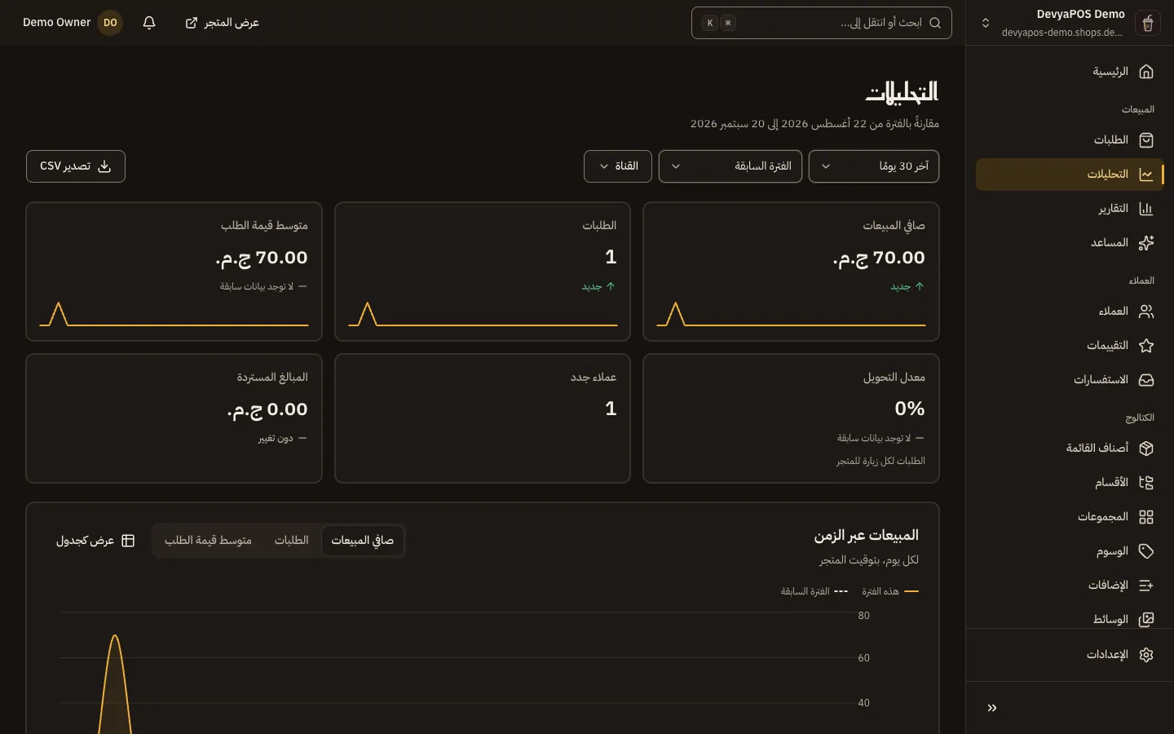Click the متوسط قيمة الطلب metric card

174,272
